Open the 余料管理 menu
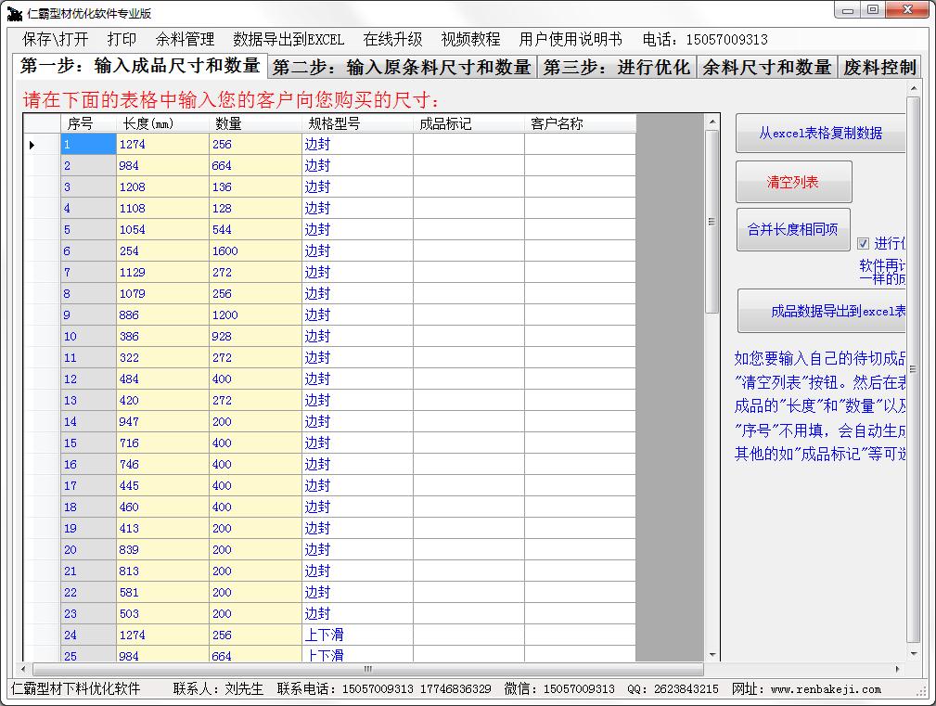The height and width of the screenshot is (706, 936). pyautogui.click(x=184, y=41)
